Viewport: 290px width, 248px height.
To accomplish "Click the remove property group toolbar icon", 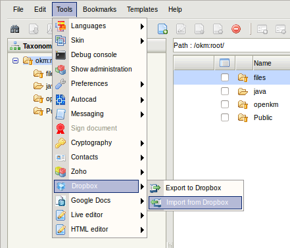I will tap(281, 29).
